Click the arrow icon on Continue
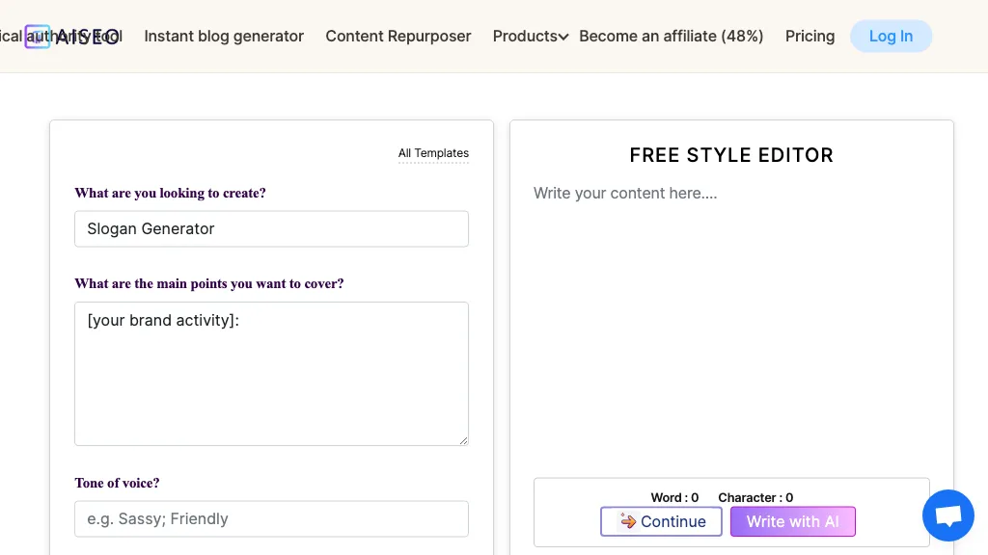The image size is (988, 555). [x=627, y=521]
